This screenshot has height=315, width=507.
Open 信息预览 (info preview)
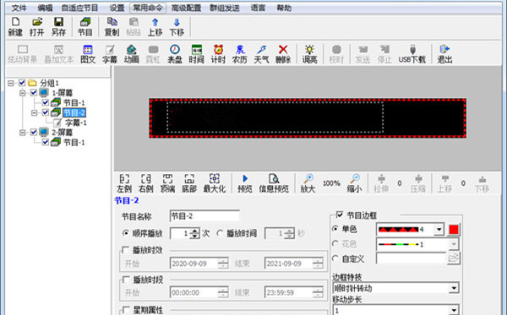pos(274,183)
